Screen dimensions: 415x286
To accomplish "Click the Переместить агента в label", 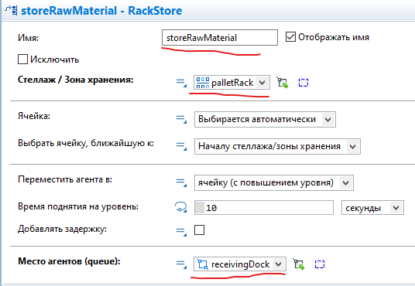I will [65, 180].
